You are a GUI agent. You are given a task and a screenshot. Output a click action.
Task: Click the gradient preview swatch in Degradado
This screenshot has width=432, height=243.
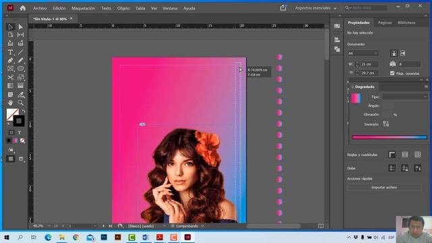point(356,99)
